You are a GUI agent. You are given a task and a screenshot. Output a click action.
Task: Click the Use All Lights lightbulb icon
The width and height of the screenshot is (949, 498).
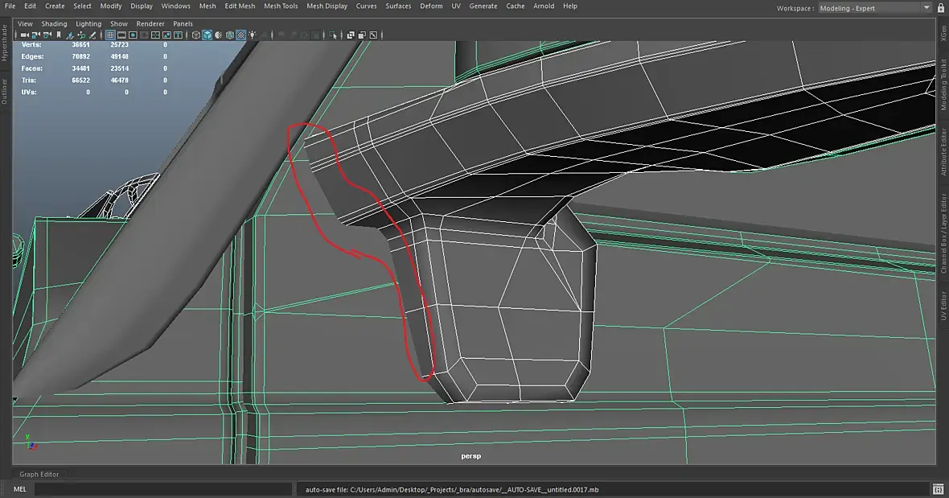point(253,35)
